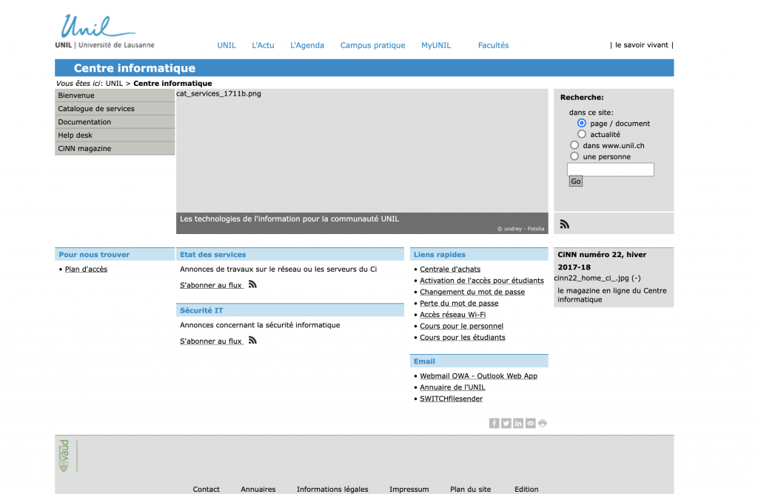Image resolution: width=758 pixels, height=494 pixels.
Task: Open Catalogue de services sidebar item
Action: 96,109
